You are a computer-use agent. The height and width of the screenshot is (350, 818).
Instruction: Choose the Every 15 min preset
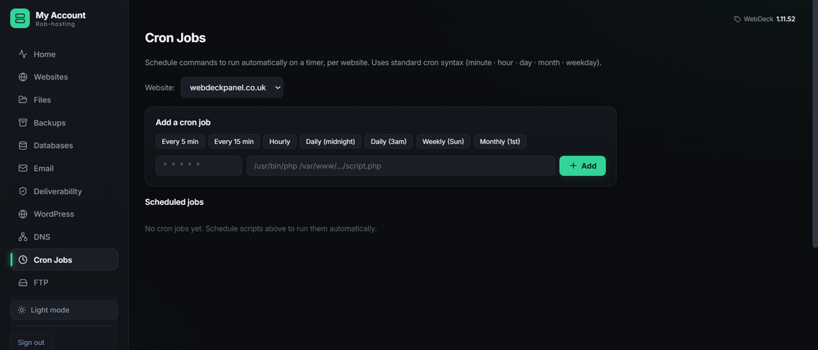coord(234,141)
